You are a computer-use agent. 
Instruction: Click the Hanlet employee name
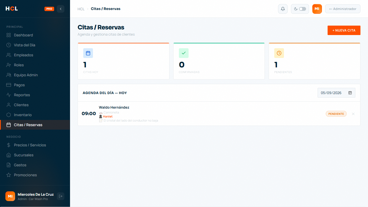108,116
